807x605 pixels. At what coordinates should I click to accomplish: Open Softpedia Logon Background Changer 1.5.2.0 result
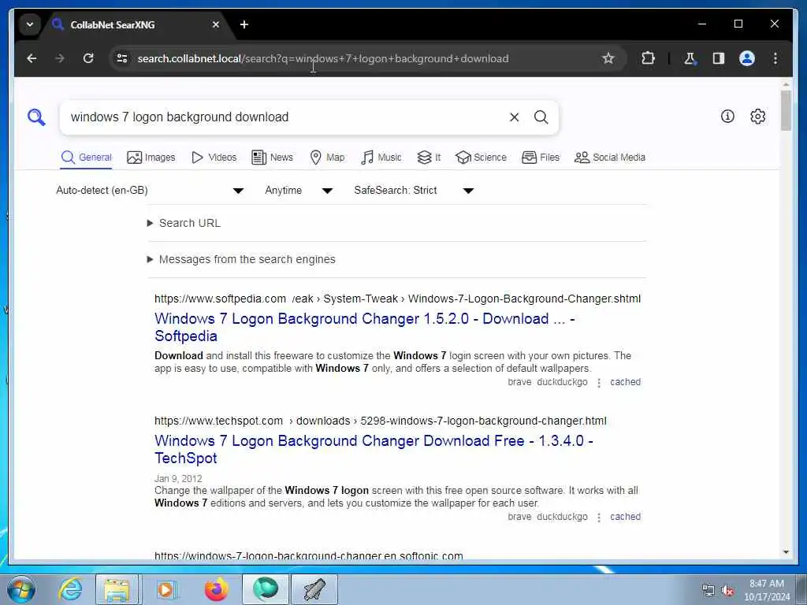tap(364, 327)
